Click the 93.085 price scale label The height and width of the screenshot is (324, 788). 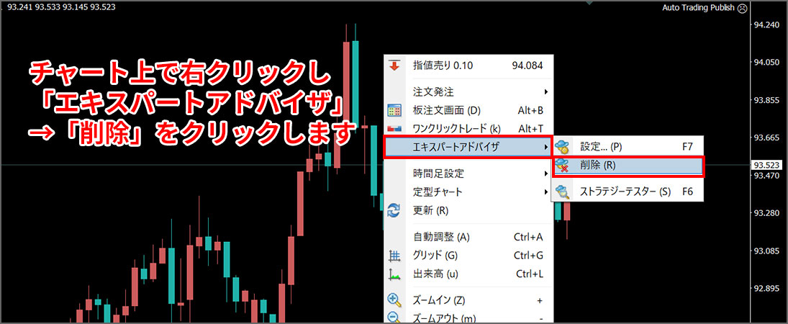[x=766, y=251]
